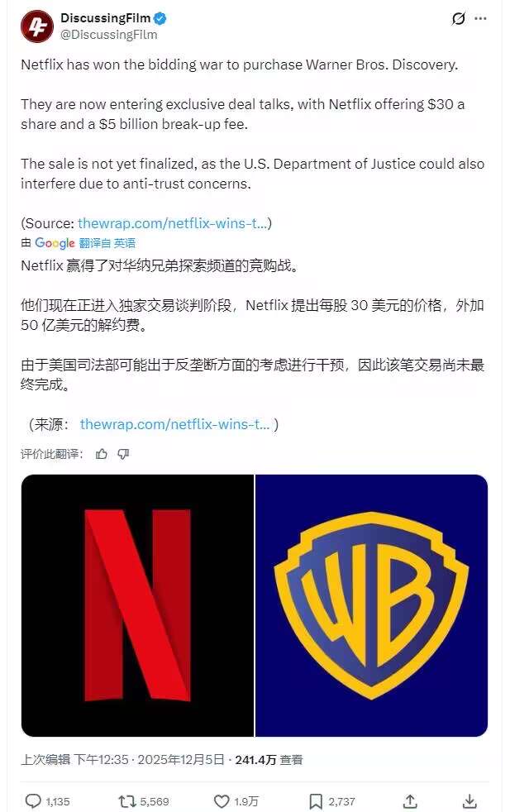
Task: Open thewrap.com link in original English text
Action: (173, 223)
